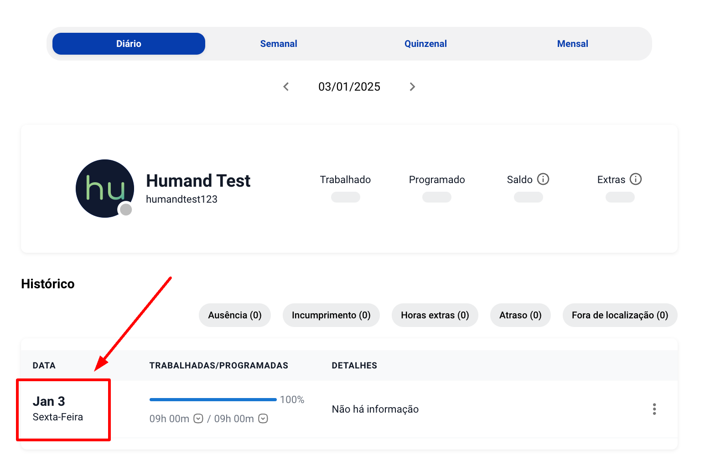The width and height of the screenshot is (705, 470).
Task: Filter by Horas extras (0) chip
Action: [x=435, y=315]
